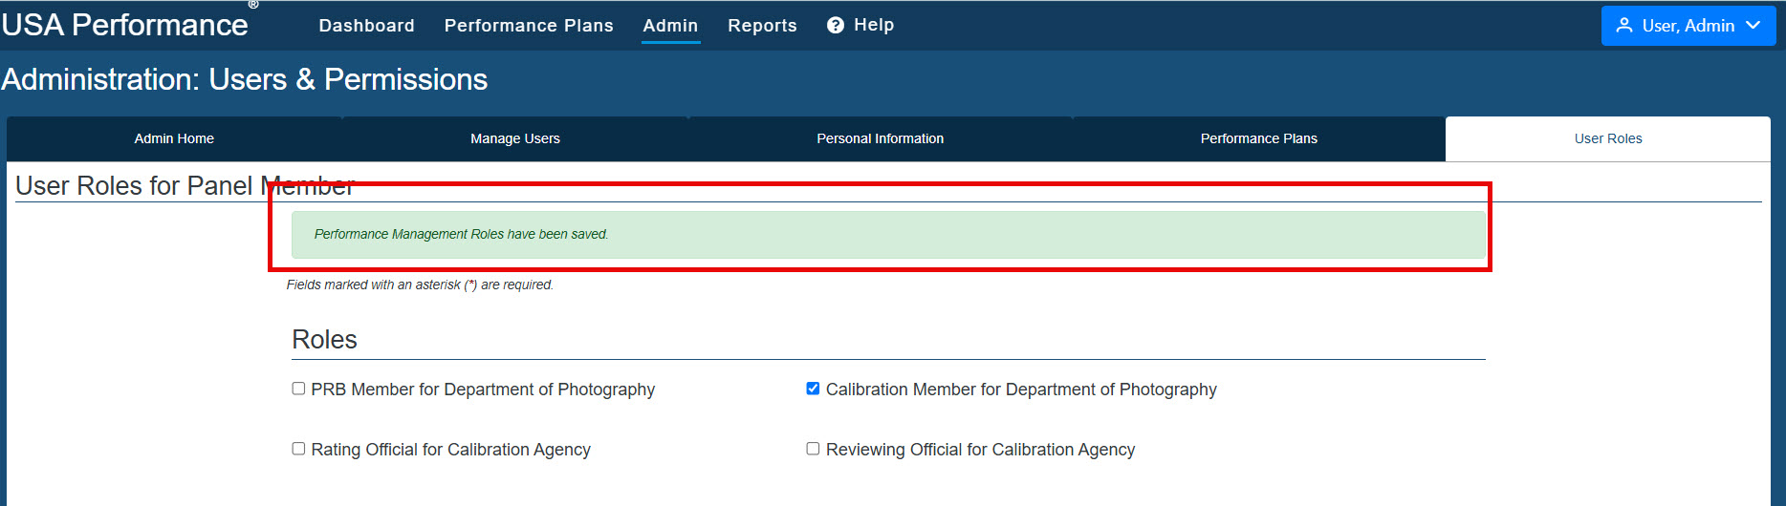Open the Reports menu
The width and height of the screenshot is (1786, 506).
click(762, 26)
